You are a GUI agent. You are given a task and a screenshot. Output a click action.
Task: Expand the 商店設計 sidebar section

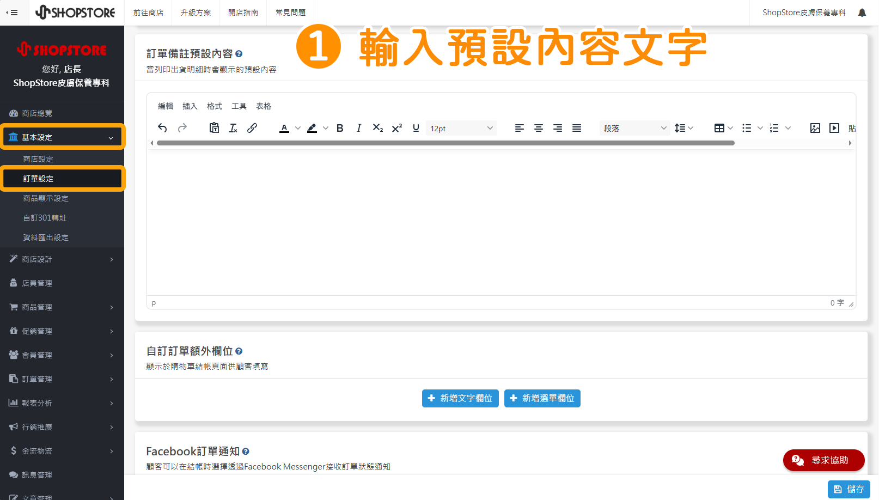[62, 259]
